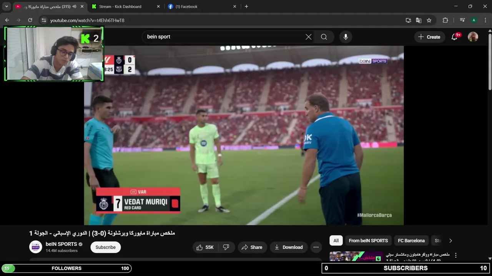Open the browser extensions menu
492x276 pixels.
[445, 20]
